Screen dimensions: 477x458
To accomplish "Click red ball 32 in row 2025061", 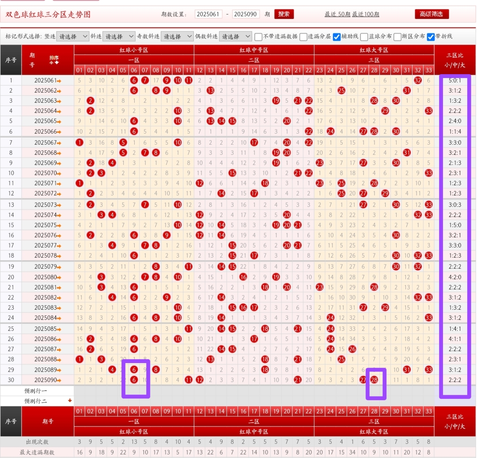I will [417, 80].
